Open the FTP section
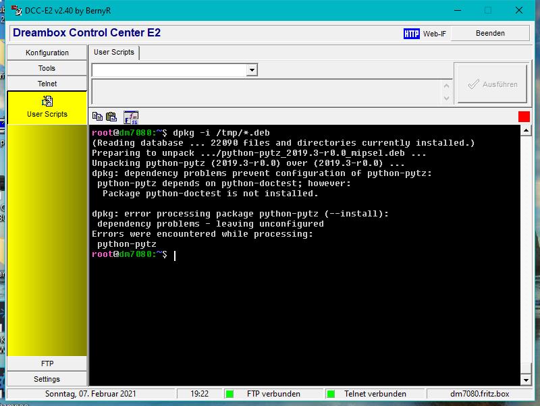The width and height of the screenshot is (540, 406). click(x=47, y=364)
